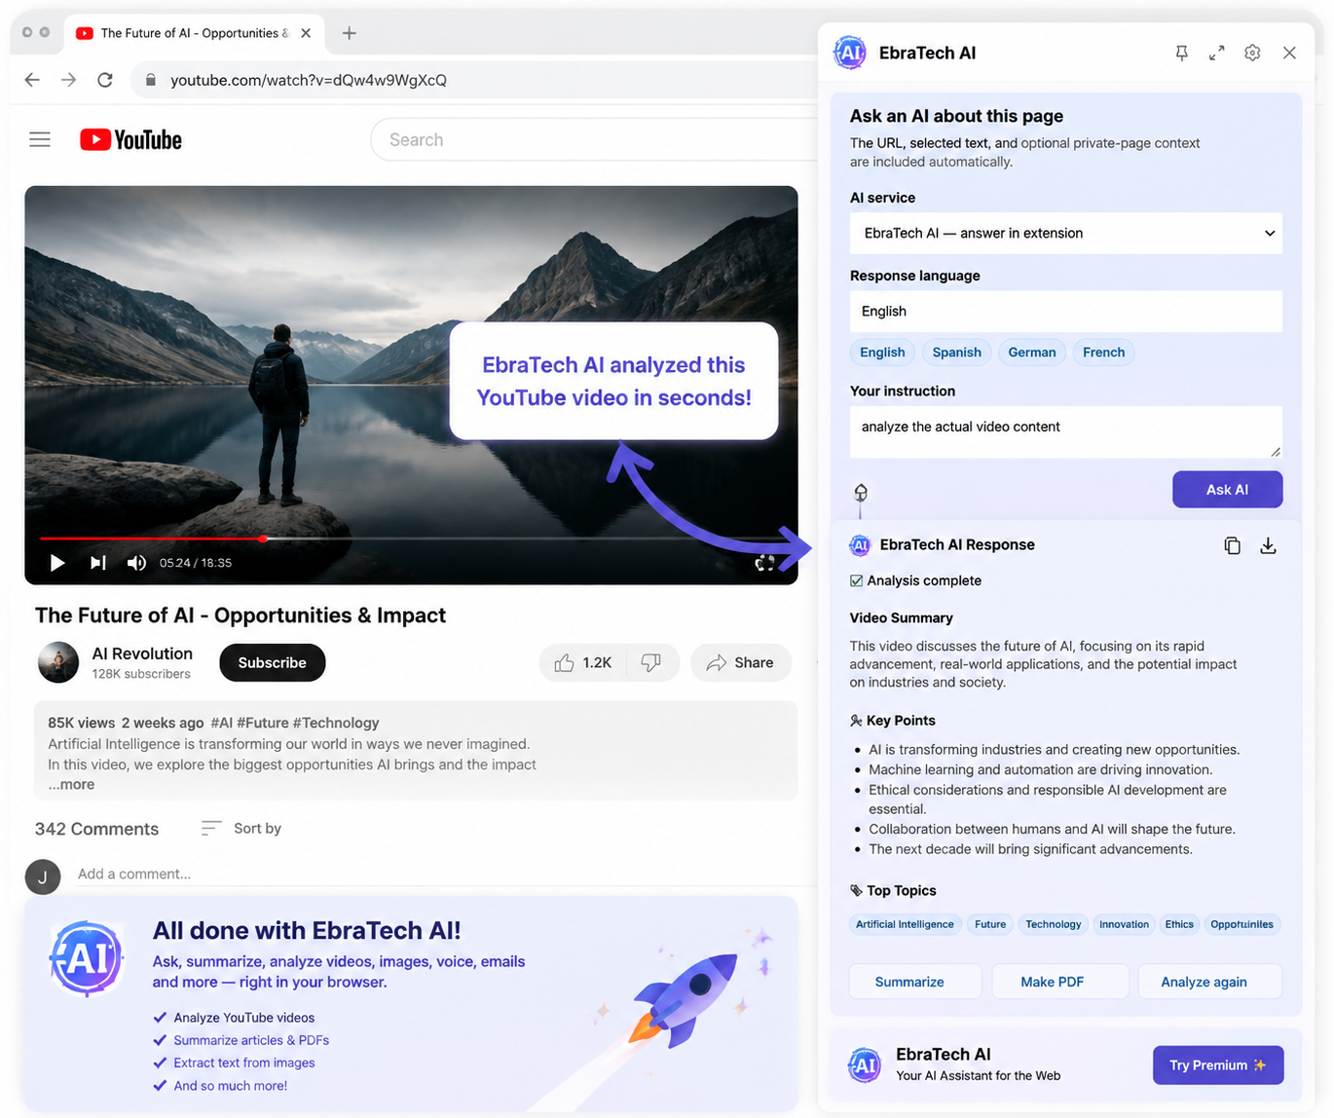Select the Ethics topic tag
This screenshot has width=1334, height=1118.
[1179, 925]
